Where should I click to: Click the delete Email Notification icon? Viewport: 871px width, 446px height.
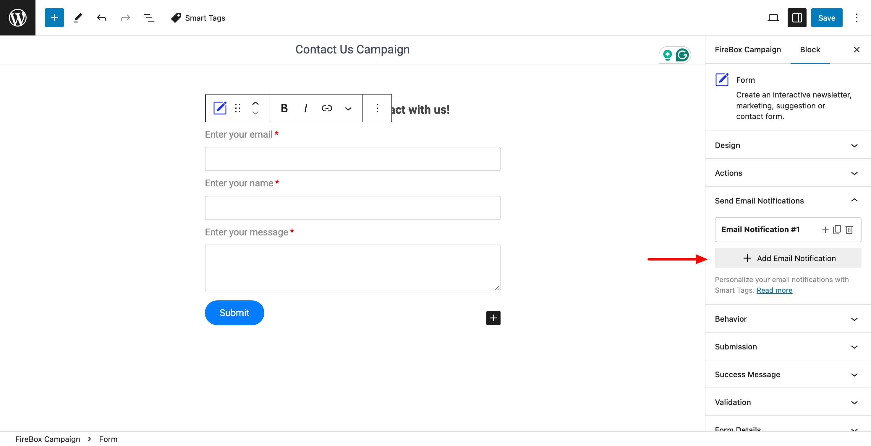[x=850, y=229]
